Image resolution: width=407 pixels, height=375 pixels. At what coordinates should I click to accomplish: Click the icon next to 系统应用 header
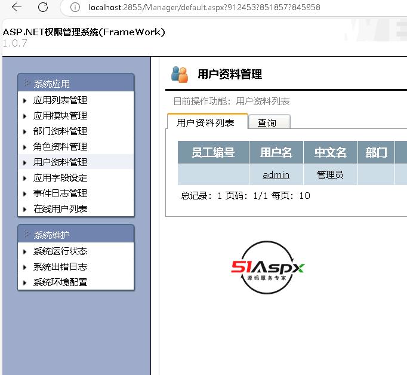(27, 82)
